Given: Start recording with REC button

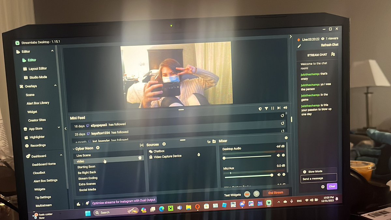Looking at the screenshot, I should 247,194.
